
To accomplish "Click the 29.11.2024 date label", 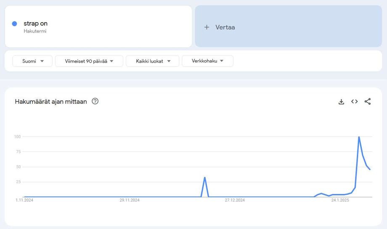I will pyautogui.click(x=130, y=200).
